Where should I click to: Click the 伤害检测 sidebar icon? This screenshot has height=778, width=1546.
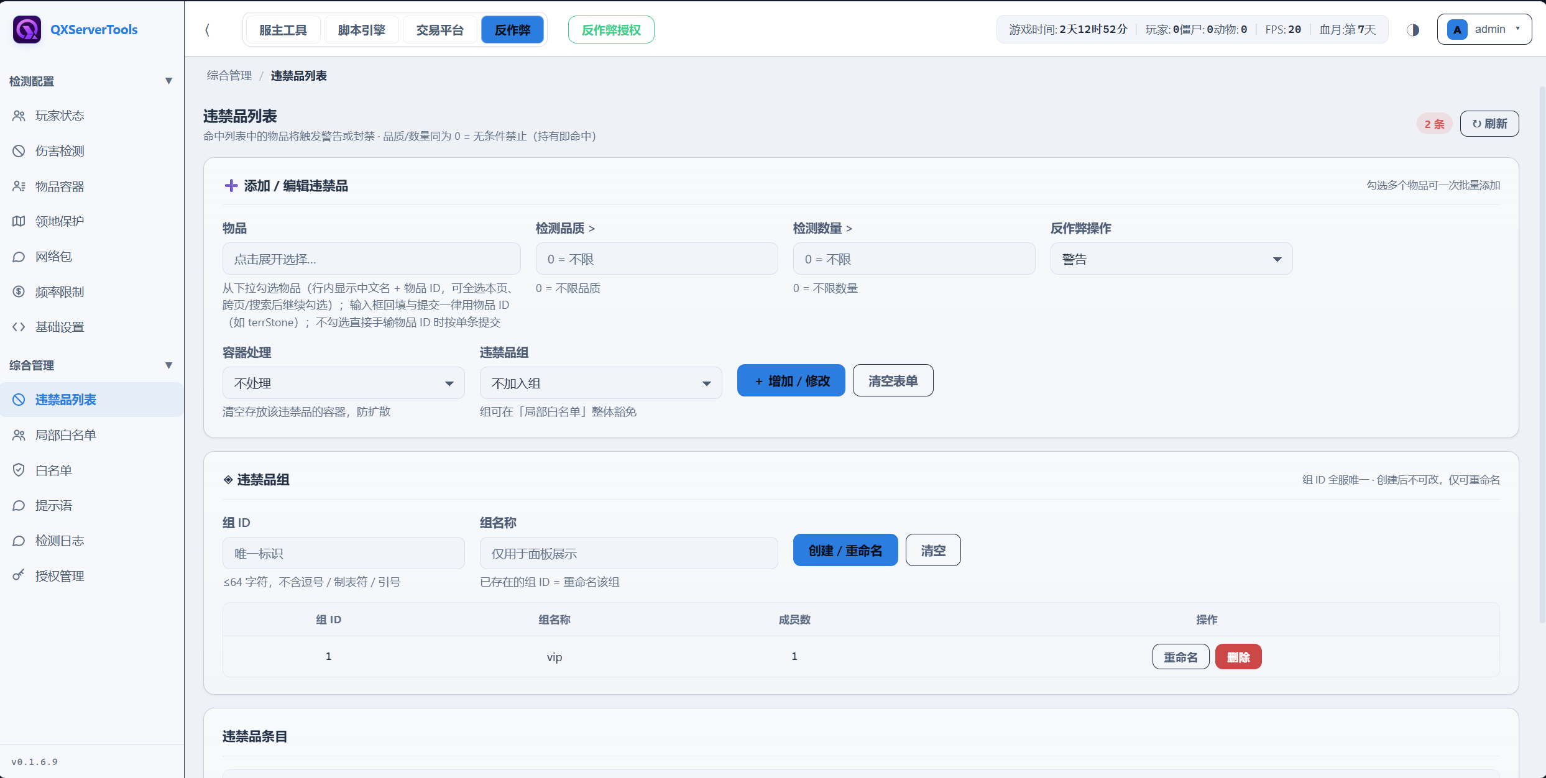point(19,151)
